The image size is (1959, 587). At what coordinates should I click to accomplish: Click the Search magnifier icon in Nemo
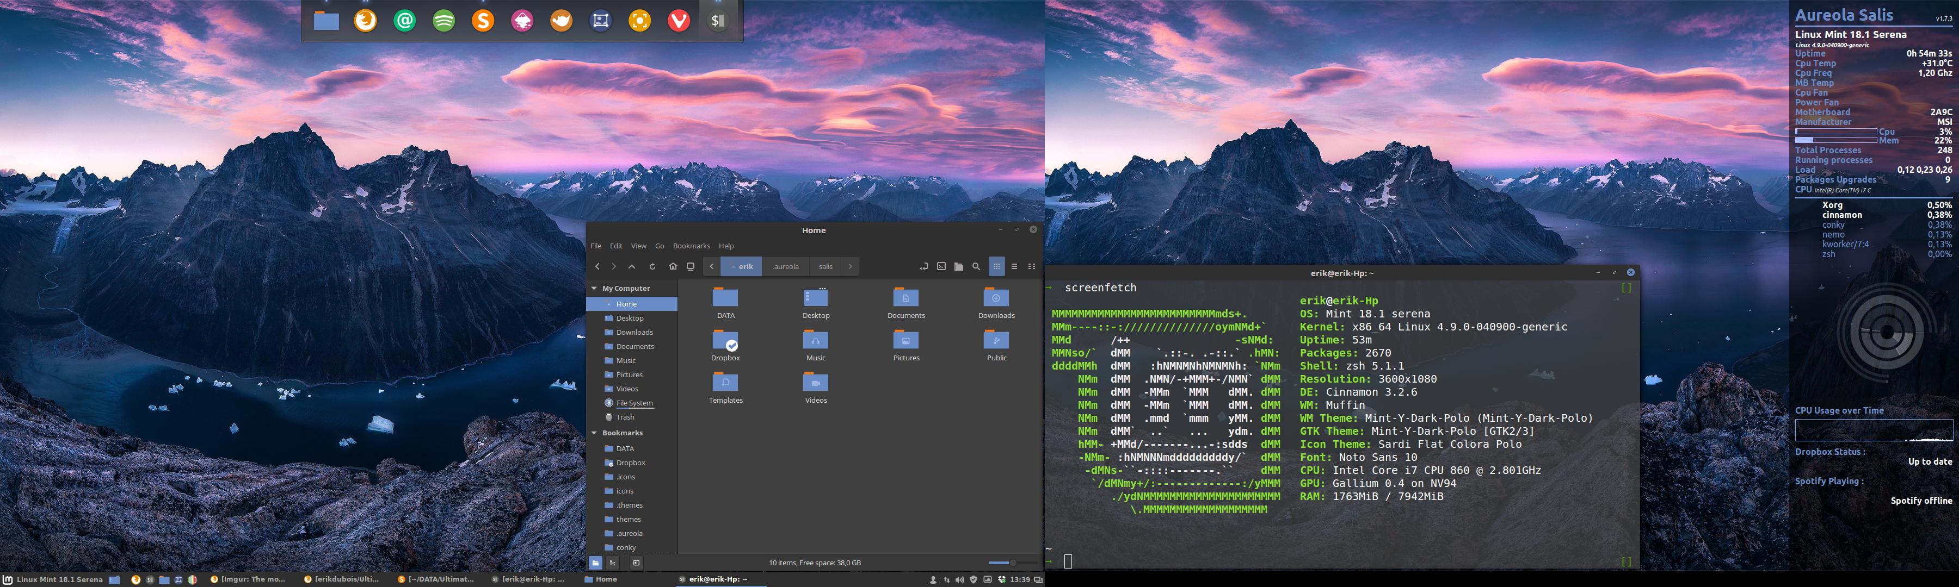[976, 266]
